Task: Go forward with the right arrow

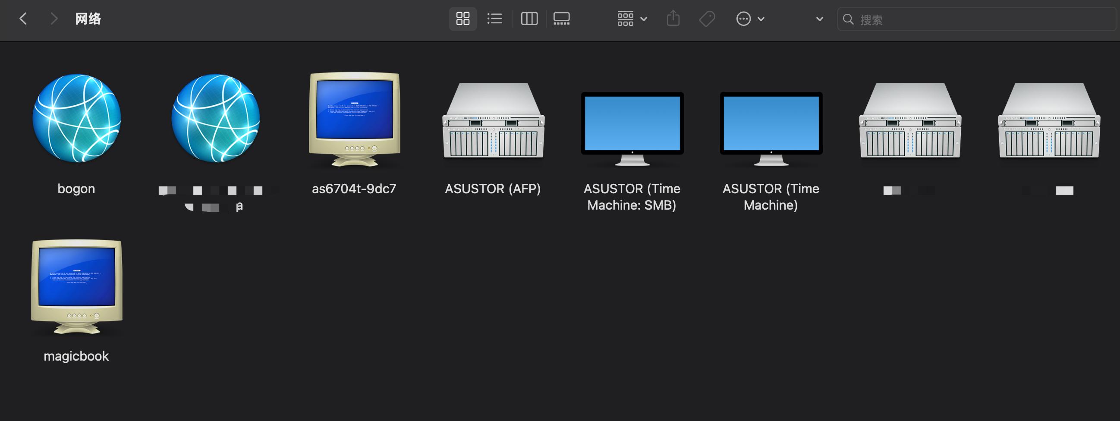Action: [x=54, y=19]
